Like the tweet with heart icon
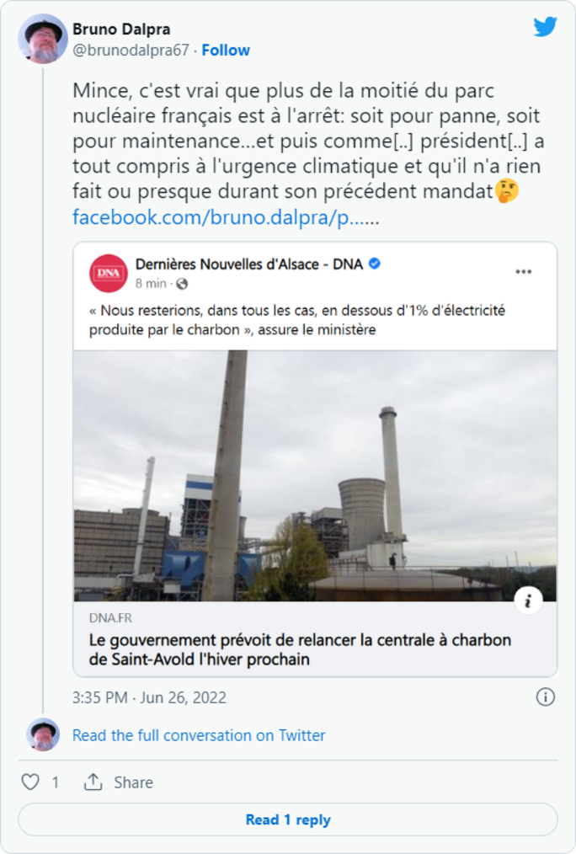 (30, 782)
